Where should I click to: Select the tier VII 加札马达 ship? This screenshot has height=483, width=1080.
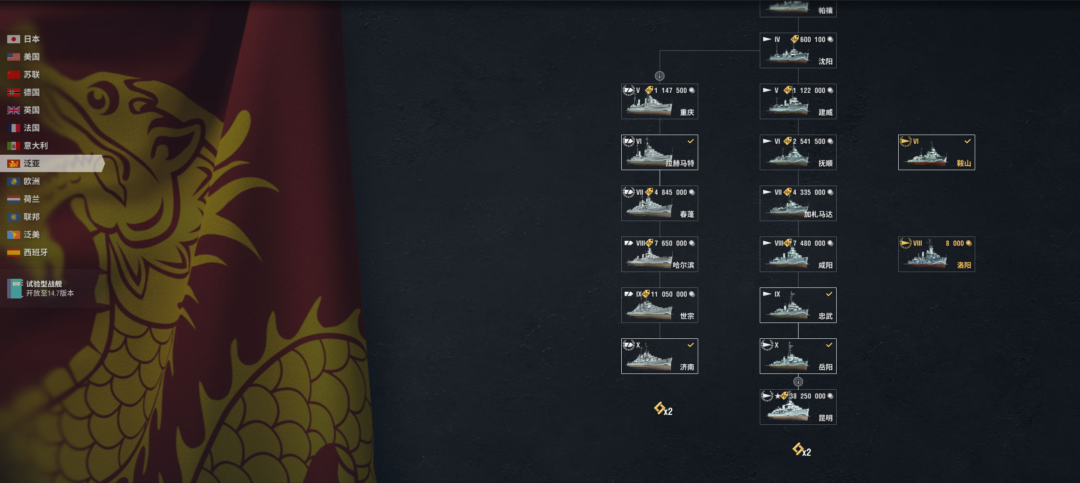coord(798,203)
